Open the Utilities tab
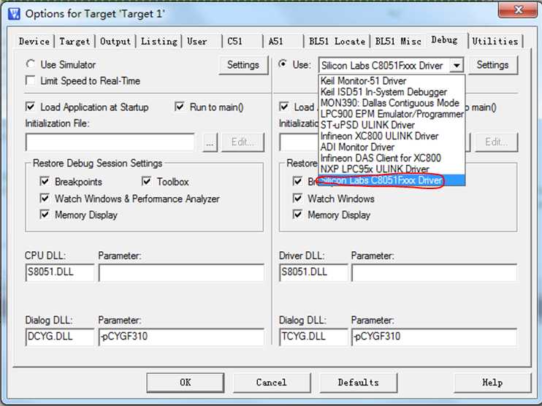 pos(495,42)
